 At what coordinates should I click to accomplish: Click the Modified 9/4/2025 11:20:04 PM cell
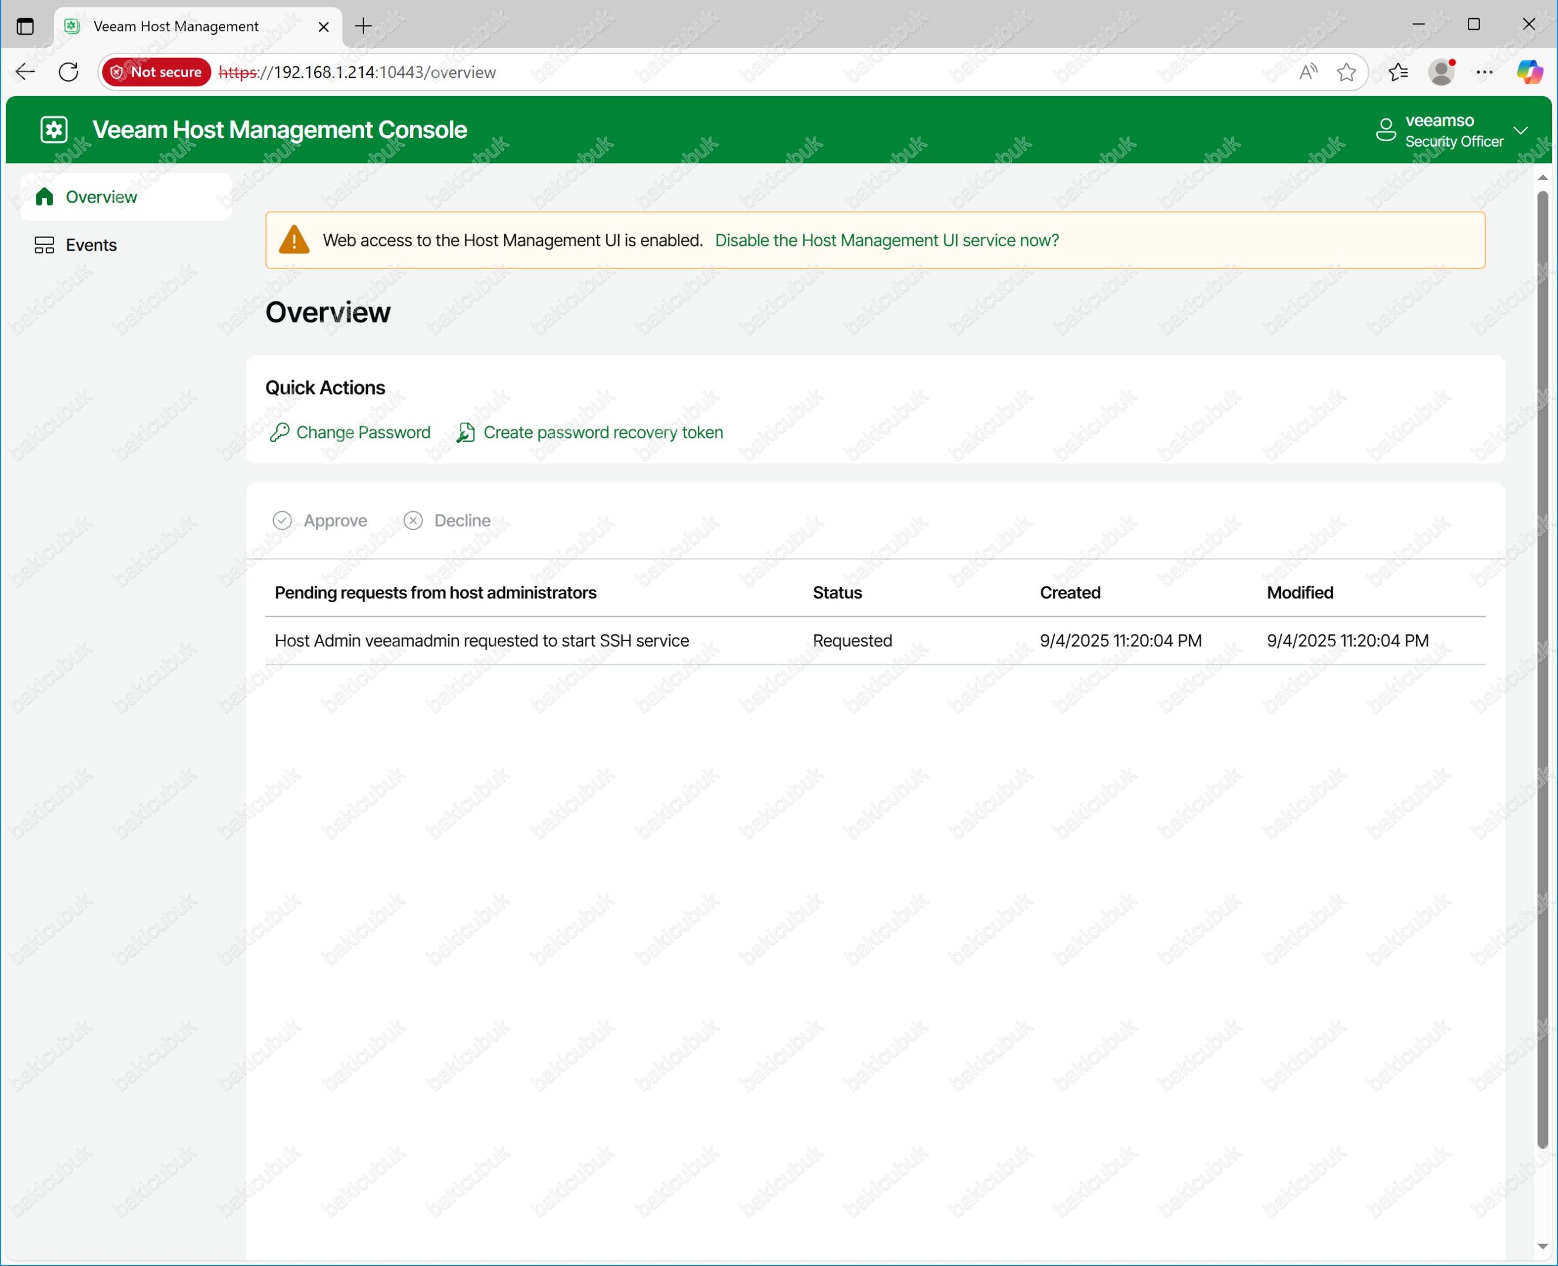click(x=1347, y=641)
